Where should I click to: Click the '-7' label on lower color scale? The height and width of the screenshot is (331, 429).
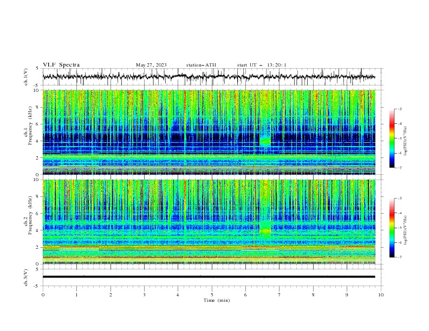(399, 257)
